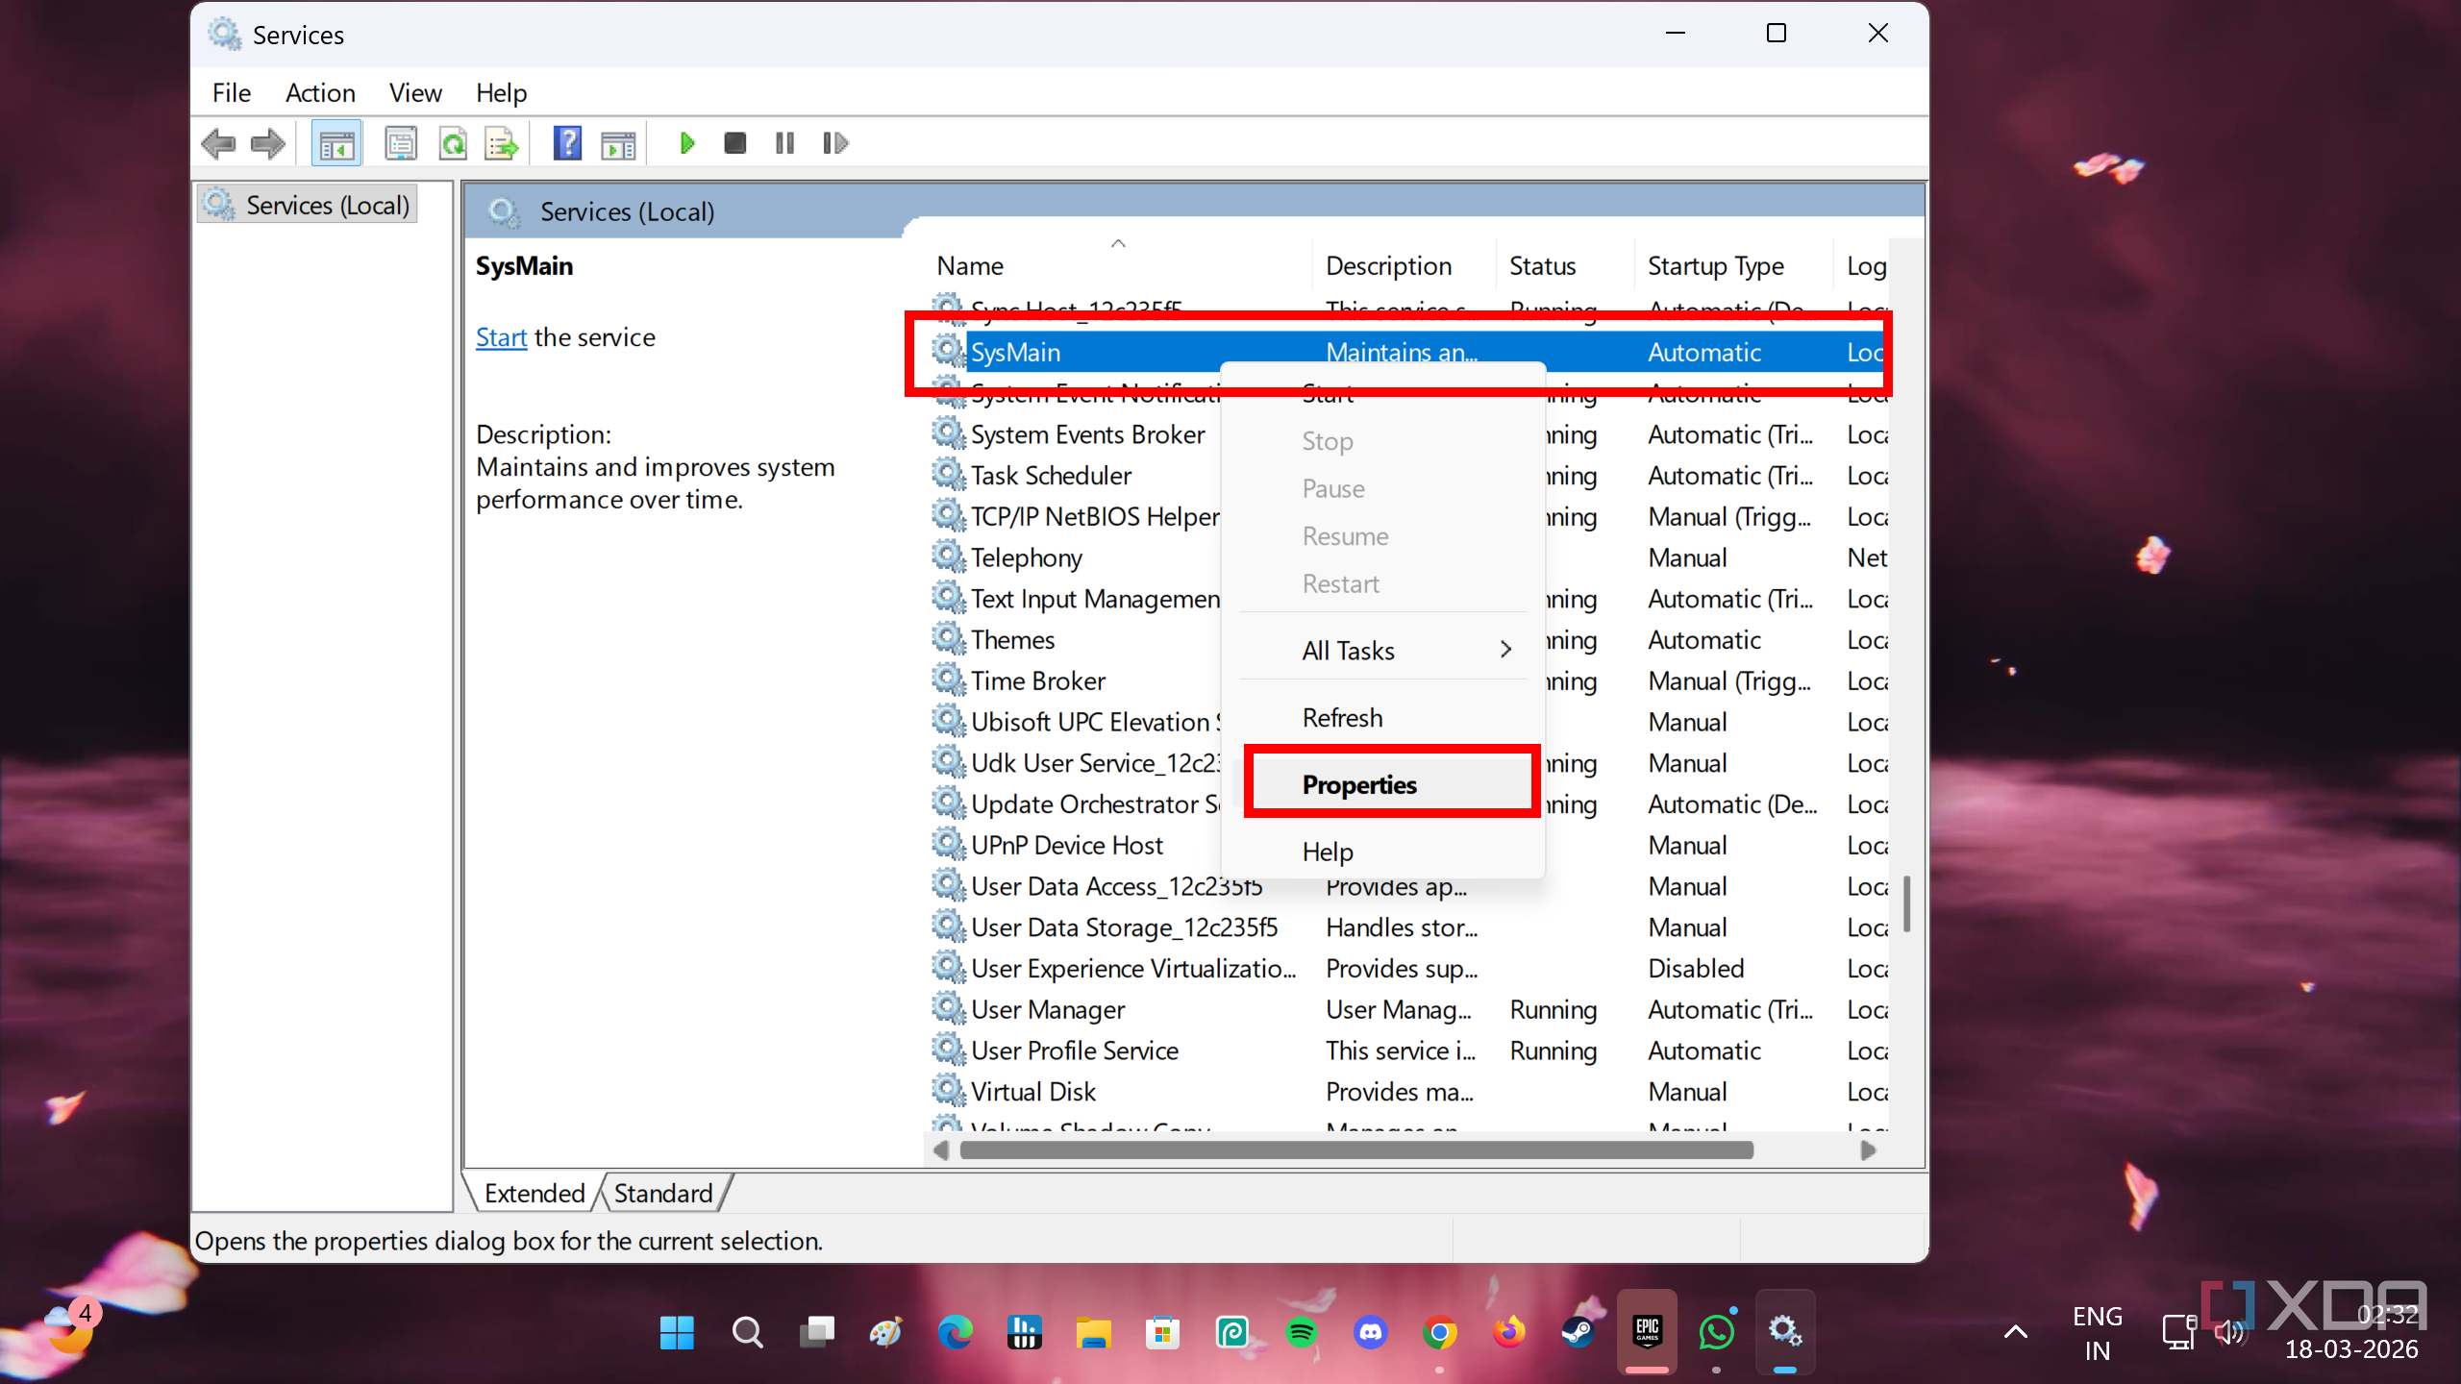Image resolution: width=2461 pixels, height=1384 pixels.
Task: Switch to the Standard tab
Action: coord(663,1194)
